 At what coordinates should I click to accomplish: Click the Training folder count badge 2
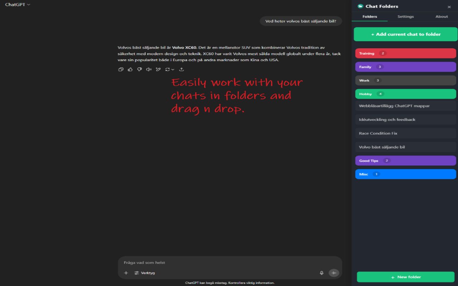pos(383,53)
